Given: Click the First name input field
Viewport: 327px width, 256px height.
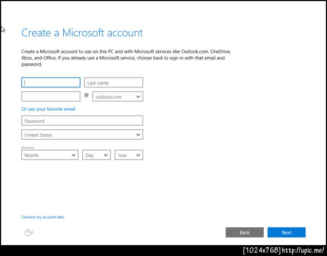Looking at the screenshot, I should [51, 82].
